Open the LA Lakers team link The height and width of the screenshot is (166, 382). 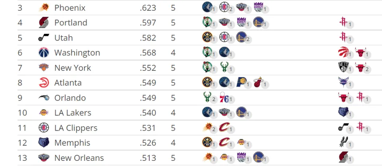[72, 113]
